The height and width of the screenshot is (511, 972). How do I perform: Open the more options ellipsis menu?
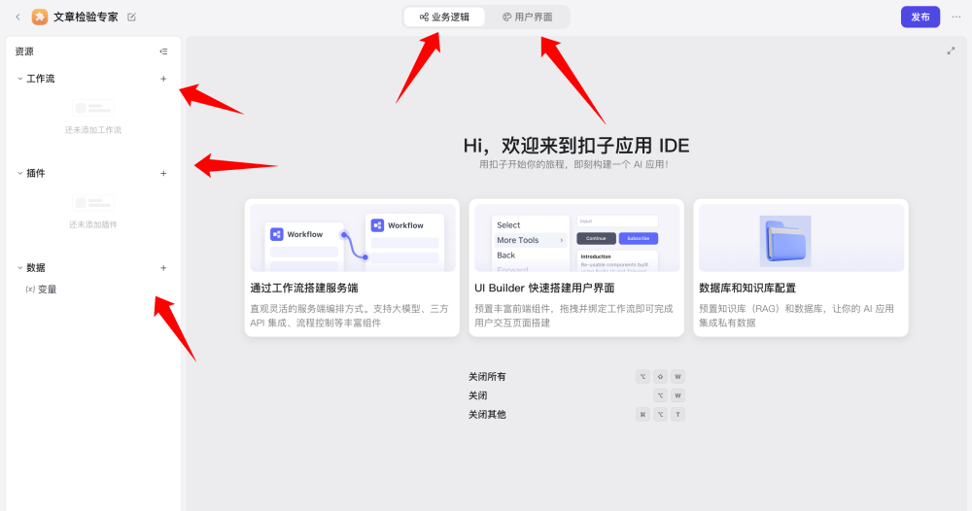(955, 17)
